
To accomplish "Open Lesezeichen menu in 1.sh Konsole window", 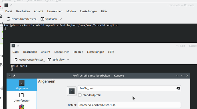I will click(x=62, y=52).
